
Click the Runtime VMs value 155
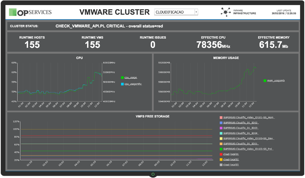pos(93,45)
